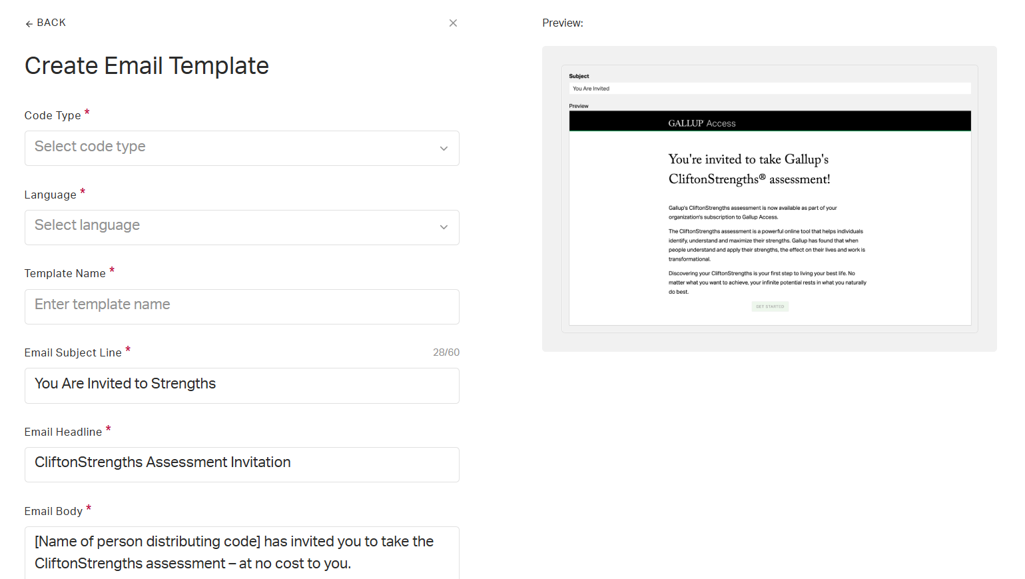Screen dimensions: 1025x579
Task: Click the Email Subject Line label
Action: tap(73, 353)
